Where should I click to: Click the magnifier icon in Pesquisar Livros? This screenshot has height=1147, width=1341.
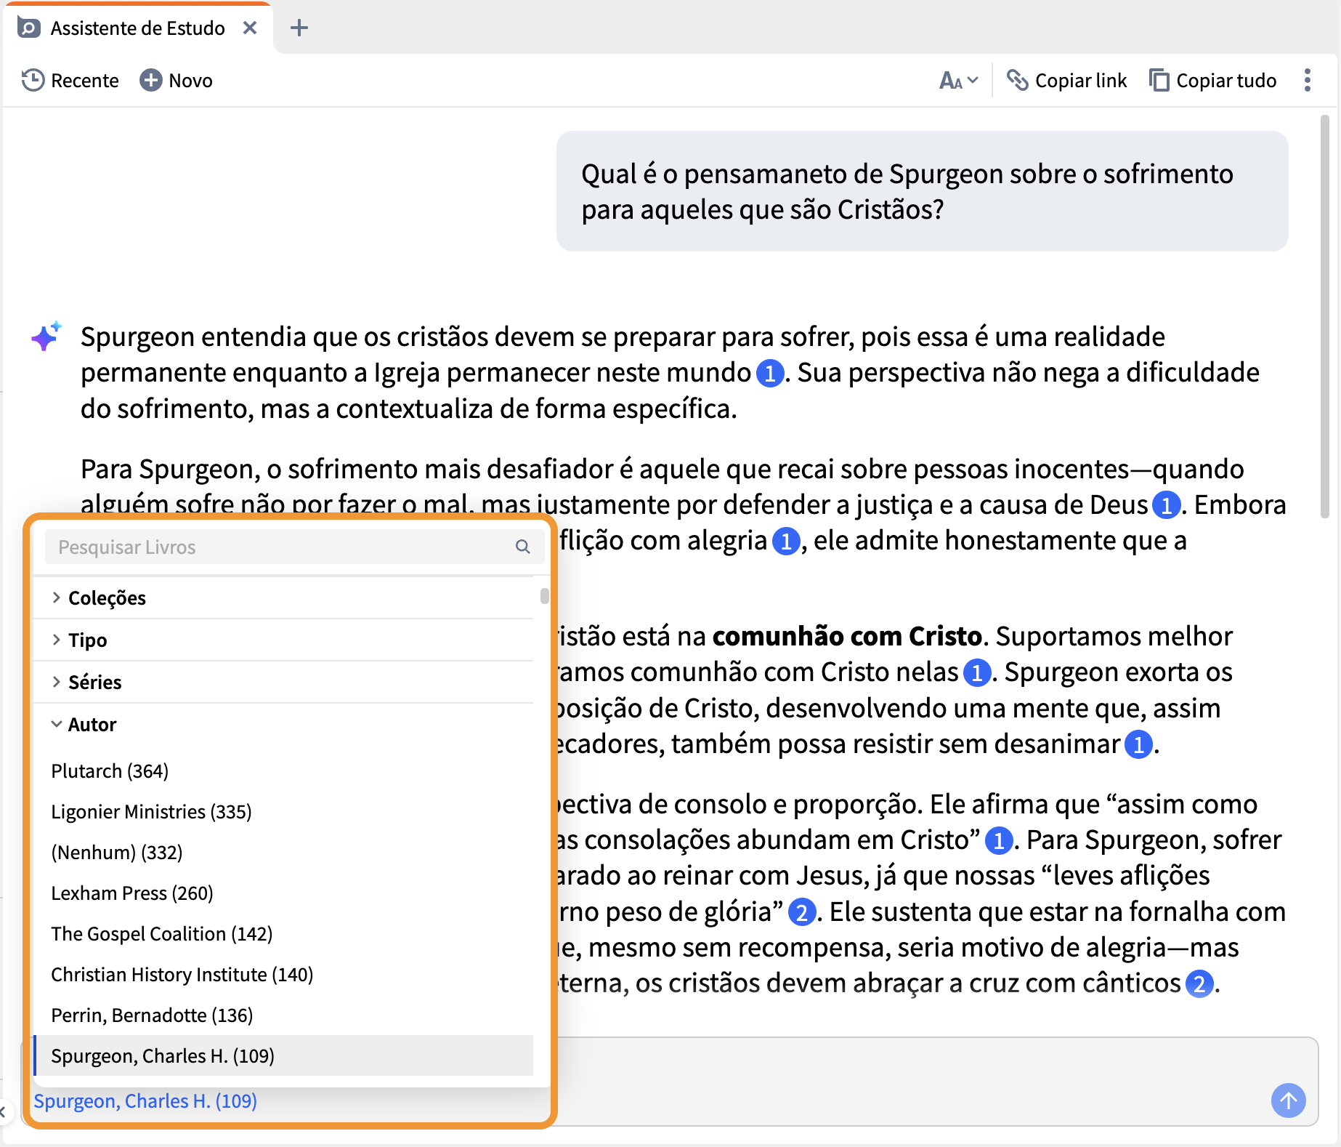(x=523, y=547)
